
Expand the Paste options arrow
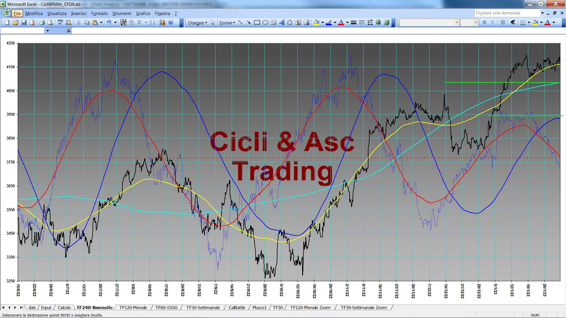(101, 22)
